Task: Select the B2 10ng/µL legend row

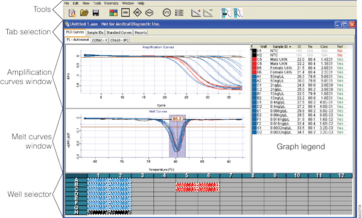Action: pyautogui.click(x=299, y=98)
